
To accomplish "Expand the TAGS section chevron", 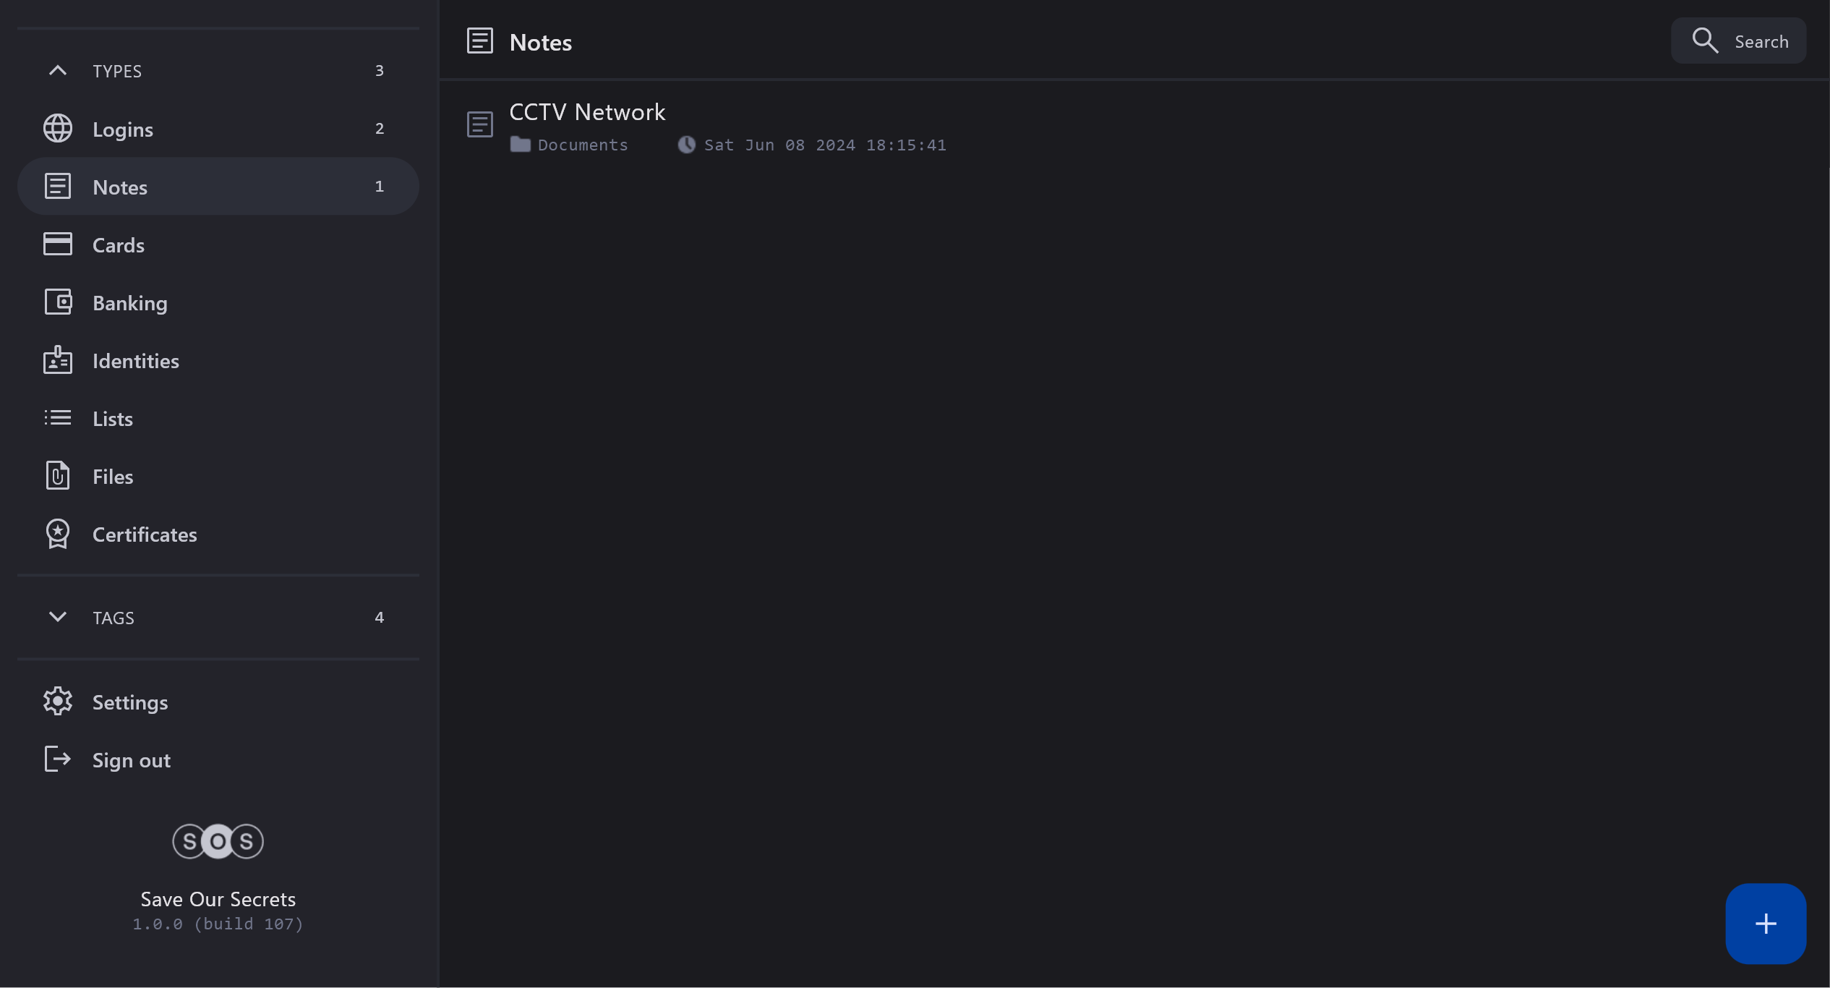I will [x=58, y=617].
